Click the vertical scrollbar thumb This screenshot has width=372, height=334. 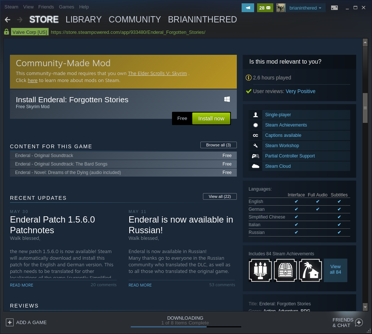pyautogui.click(x=365, y=108)
